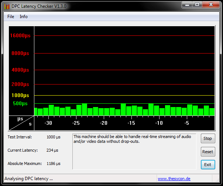Stop the latency analysis

click(x=208, y=138)
